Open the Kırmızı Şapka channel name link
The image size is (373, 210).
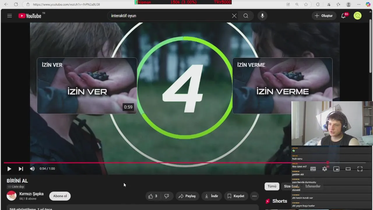pos(31,194)
